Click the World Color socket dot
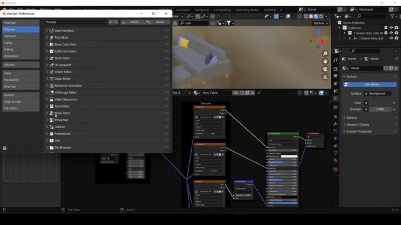 point(366,102)
